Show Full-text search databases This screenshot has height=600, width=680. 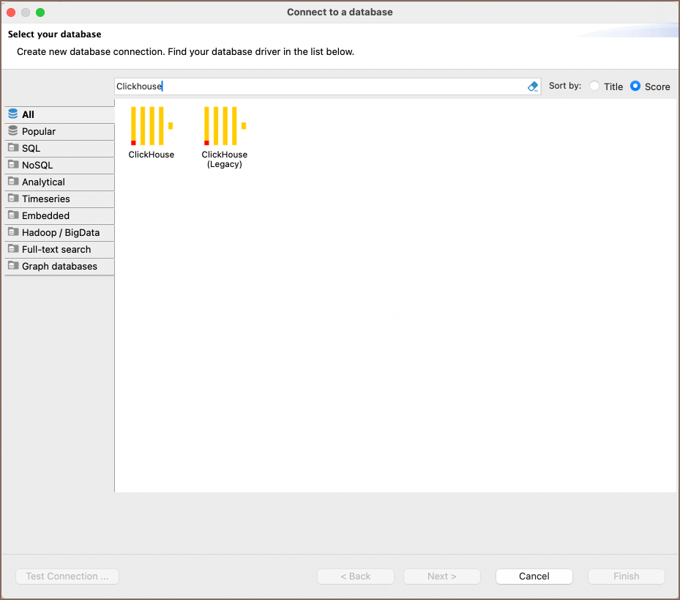56,249
